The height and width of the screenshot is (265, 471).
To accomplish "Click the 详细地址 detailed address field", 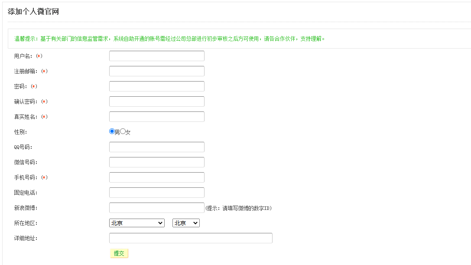I will click(x=191, y=238).
